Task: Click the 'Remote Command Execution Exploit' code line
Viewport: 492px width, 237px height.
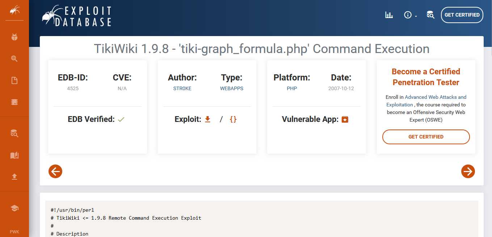Action: tap(126, 218)
